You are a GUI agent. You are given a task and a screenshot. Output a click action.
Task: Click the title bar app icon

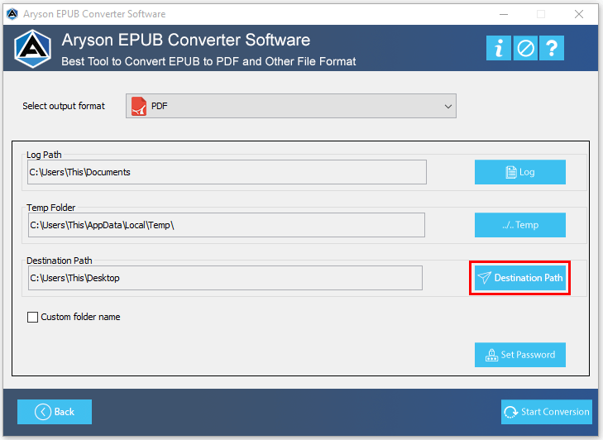click(x=12, y=14)
